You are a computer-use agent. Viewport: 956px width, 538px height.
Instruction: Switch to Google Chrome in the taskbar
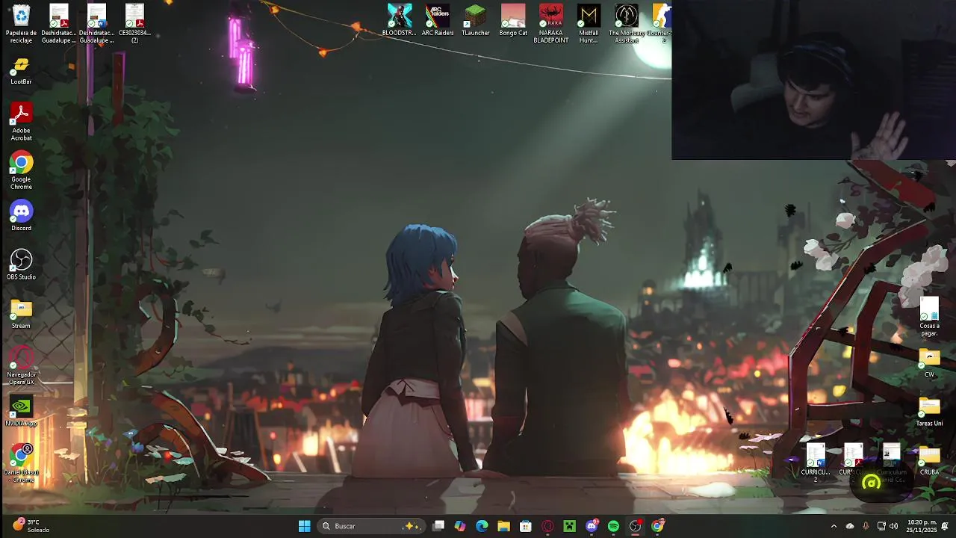[657, 526]
